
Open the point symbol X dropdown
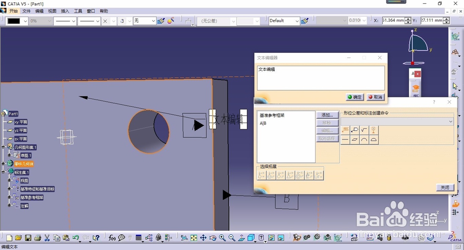pyautogui.click(x=114, y=21)
